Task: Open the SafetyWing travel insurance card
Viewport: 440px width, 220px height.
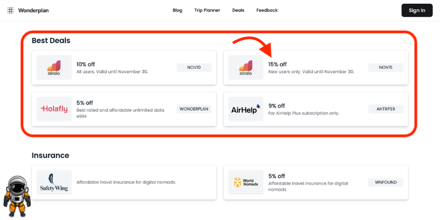Action: (124, 183)
